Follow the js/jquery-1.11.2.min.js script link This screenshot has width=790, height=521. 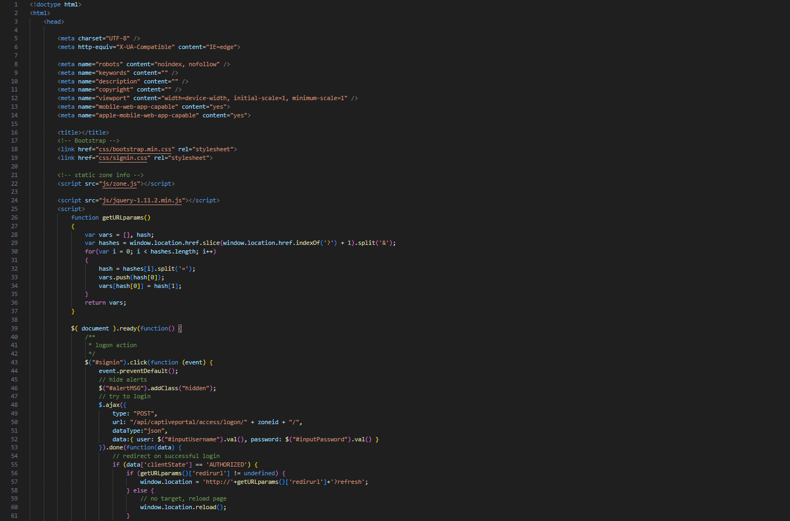point(142,200)
